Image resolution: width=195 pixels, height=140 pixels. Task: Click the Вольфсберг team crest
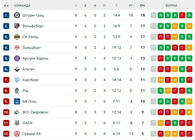click(17, 26)
